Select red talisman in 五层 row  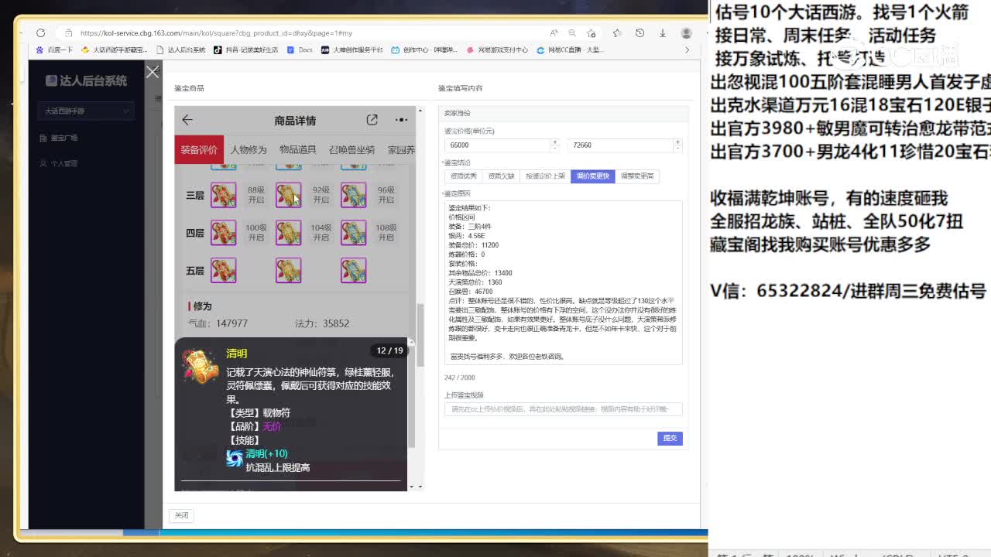tap(223, 270)
